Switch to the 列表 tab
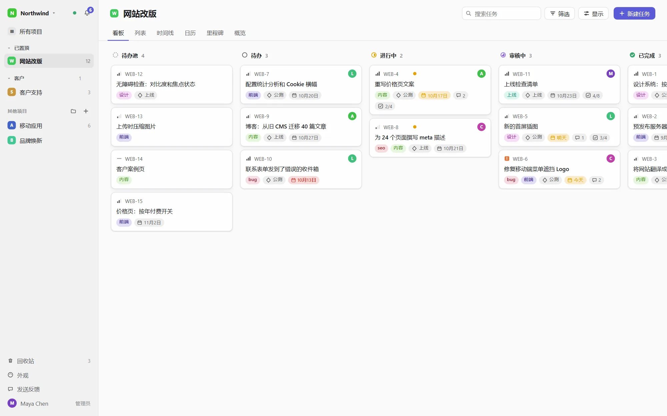The height and width of the screenshot is (416, 667). click(x=140, y=33)
